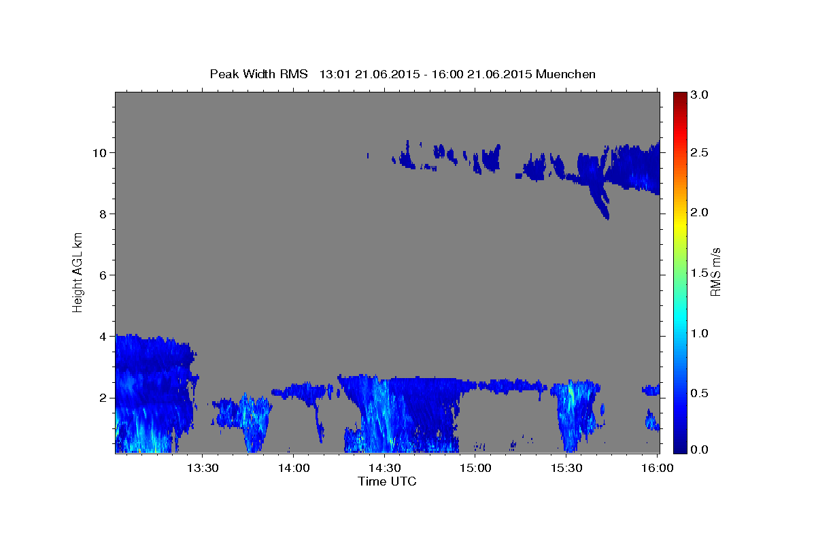Image resolution: width=816 pixels, height=544 pixels.
Task: Click the 14:00 time tick label
Action: pos(293,469)
